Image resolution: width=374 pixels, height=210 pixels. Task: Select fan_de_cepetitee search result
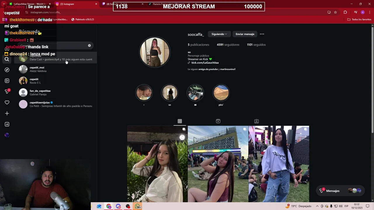pyautogui.click(x=56, y=92)
